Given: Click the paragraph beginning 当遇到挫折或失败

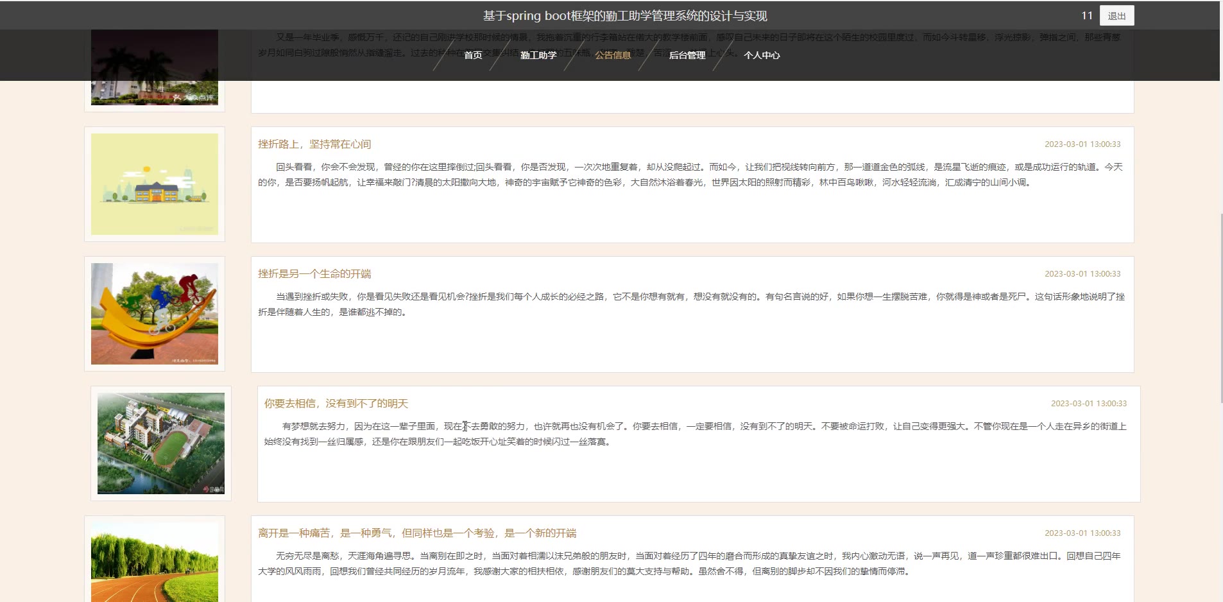Looking at the screenshot, I should [691, 304].
